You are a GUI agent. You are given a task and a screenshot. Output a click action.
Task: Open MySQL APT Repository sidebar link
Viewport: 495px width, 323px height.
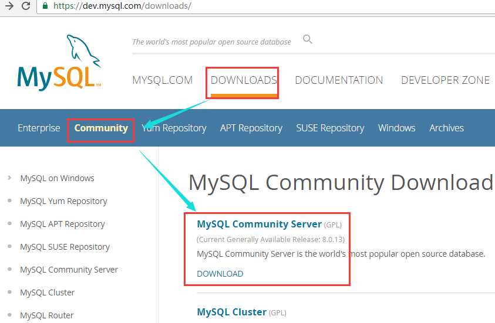pyautogui.click(x=62, y=224)
